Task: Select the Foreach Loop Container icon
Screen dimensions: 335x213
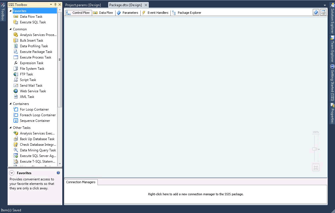Action: 16,115
